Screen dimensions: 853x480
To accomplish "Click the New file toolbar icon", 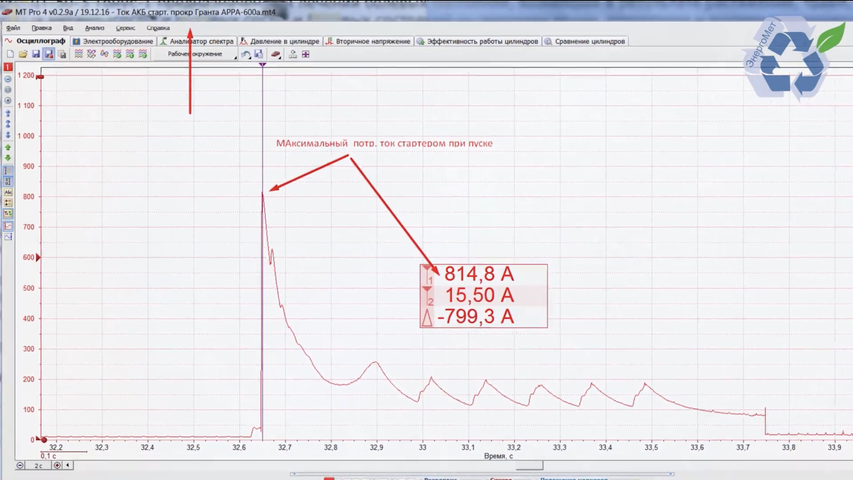I will click(x=10, y=54).
